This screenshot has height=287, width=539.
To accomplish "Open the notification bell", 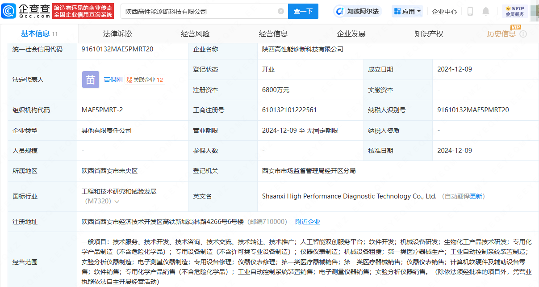I will pos(486,11).
